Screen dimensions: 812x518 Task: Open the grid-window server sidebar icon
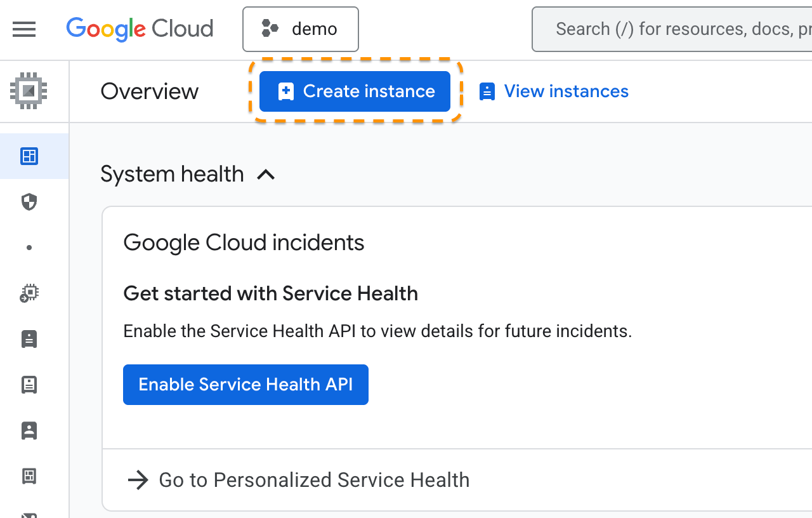coord(29,476)
